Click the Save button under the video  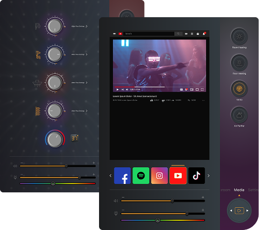pyautogui.click(x=192, y=100)
